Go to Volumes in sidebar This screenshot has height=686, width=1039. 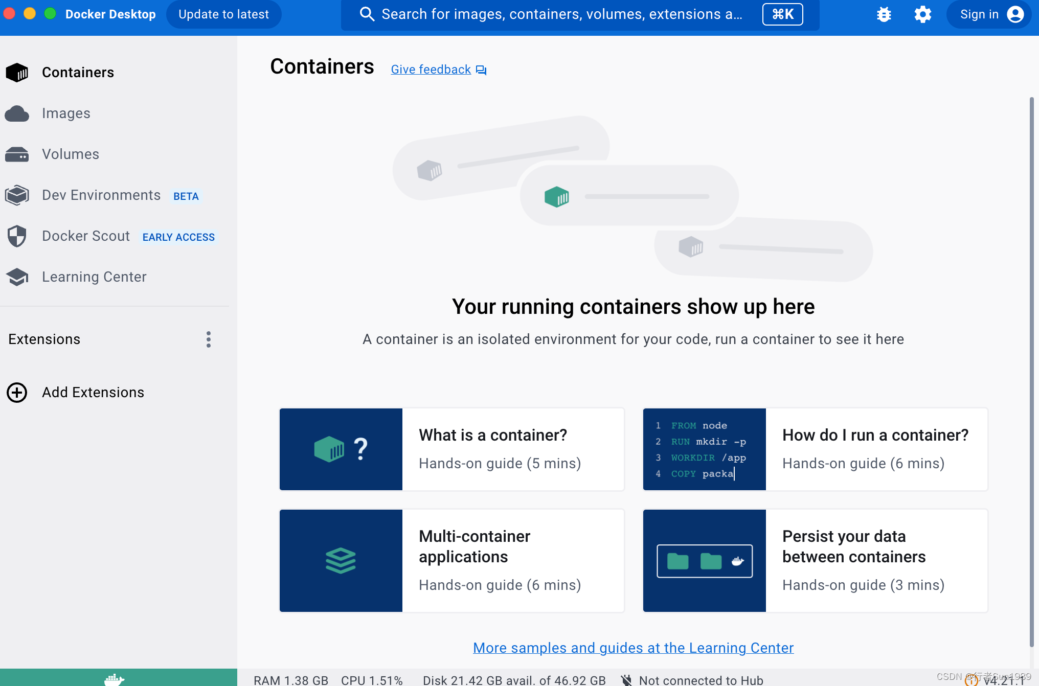[71, 154]
